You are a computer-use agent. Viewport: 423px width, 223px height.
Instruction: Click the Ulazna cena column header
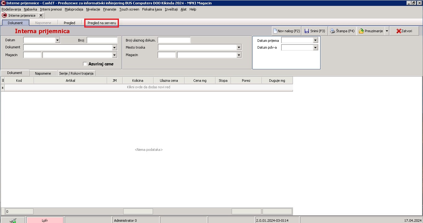click(x=169, y=81)
